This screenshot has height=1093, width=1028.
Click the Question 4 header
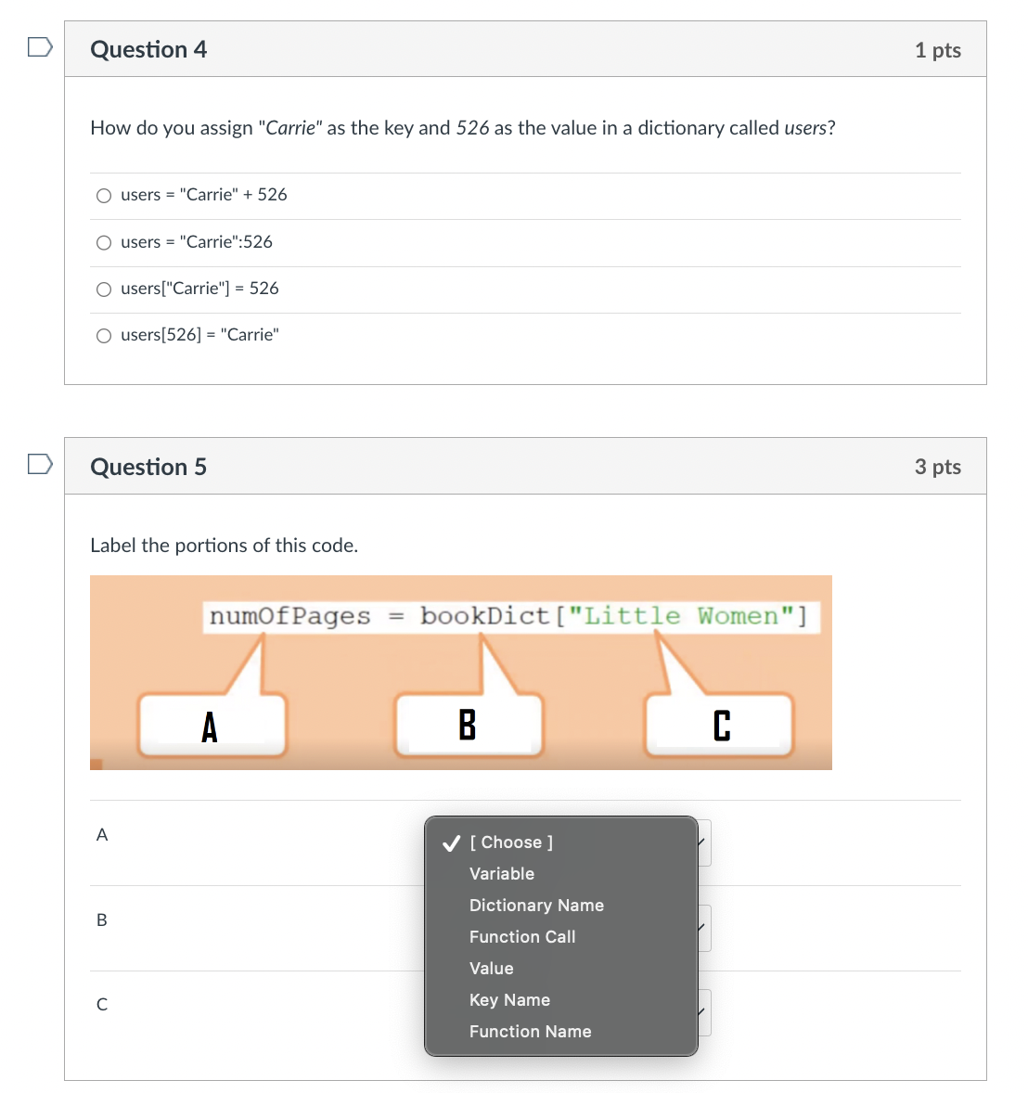[x=148, y=49]
